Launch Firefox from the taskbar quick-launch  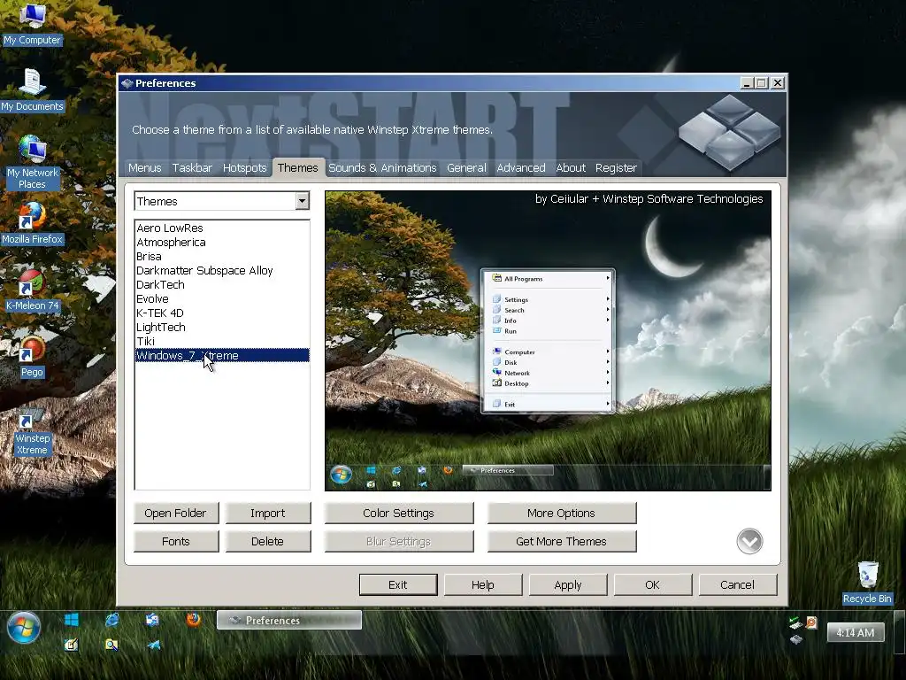pyautogui.click(x=193, y=620)
